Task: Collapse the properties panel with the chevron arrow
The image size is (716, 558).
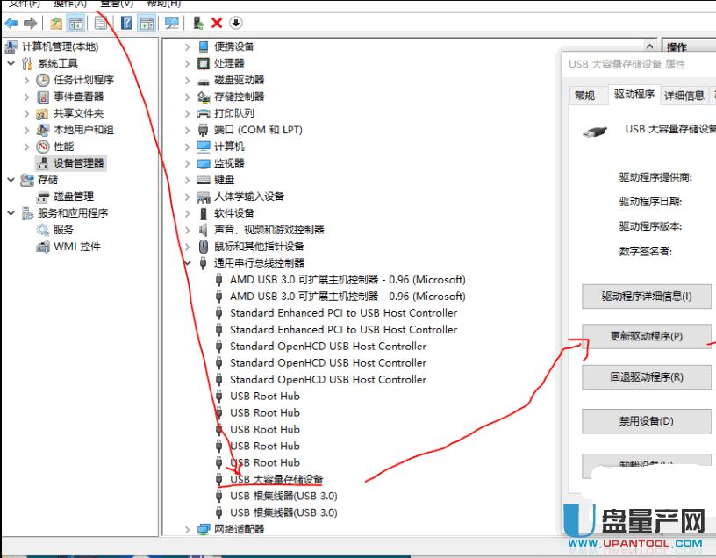Action: click(x=649, y=45)
